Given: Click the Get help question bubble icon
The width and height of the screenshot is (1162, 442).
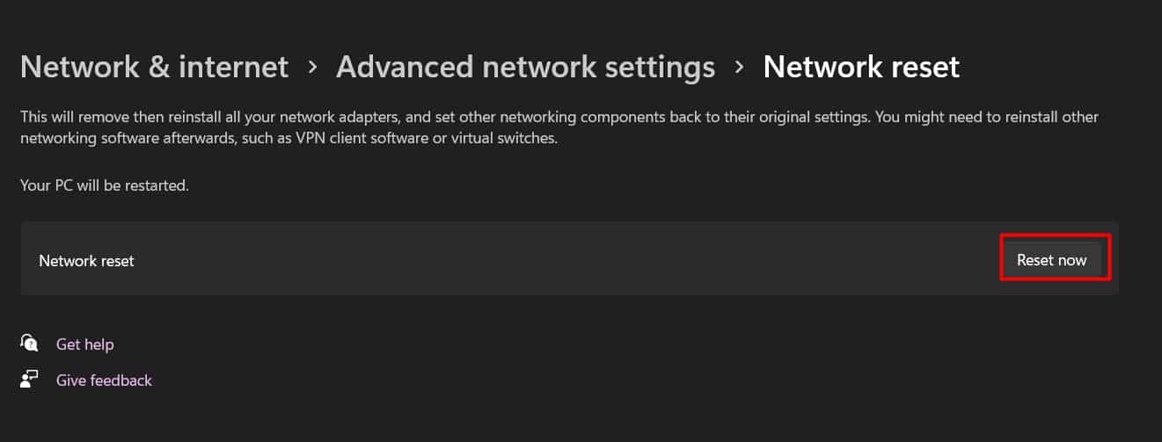Looking at the screenshot, I should pyautogui.click(x=29, y=343).
